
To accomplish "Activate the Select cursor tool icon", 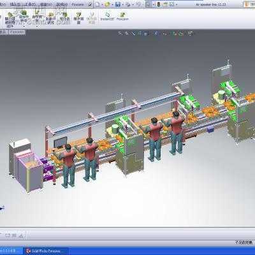I will [x=149, y=4].
